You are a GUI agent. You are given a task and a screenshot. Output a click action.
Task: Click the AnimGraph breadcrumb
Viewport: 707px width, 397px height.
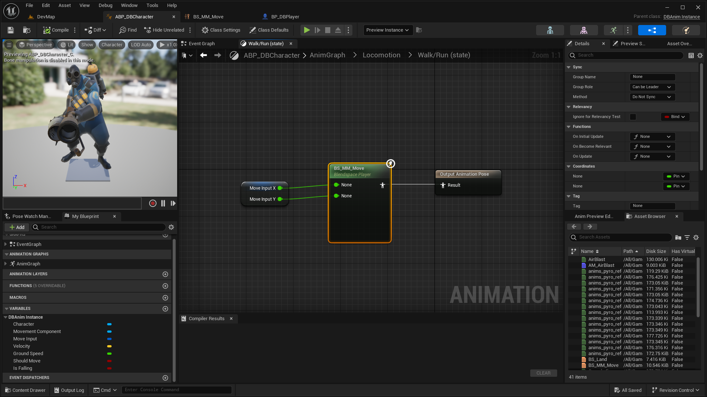(327, 55)
